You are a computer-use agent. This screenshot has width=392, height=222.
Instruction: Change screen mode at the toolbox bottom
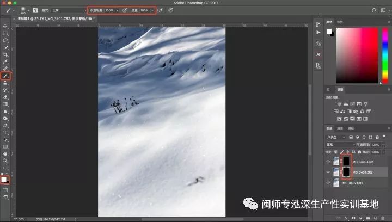click(5, 198)
